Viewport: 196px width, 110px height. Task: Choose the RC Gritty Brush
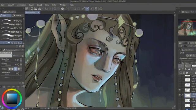tap(11, 43)
